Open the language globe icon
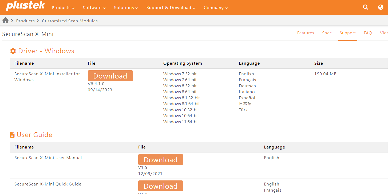This screenshot has height=194, width=388. coord(381,7)
